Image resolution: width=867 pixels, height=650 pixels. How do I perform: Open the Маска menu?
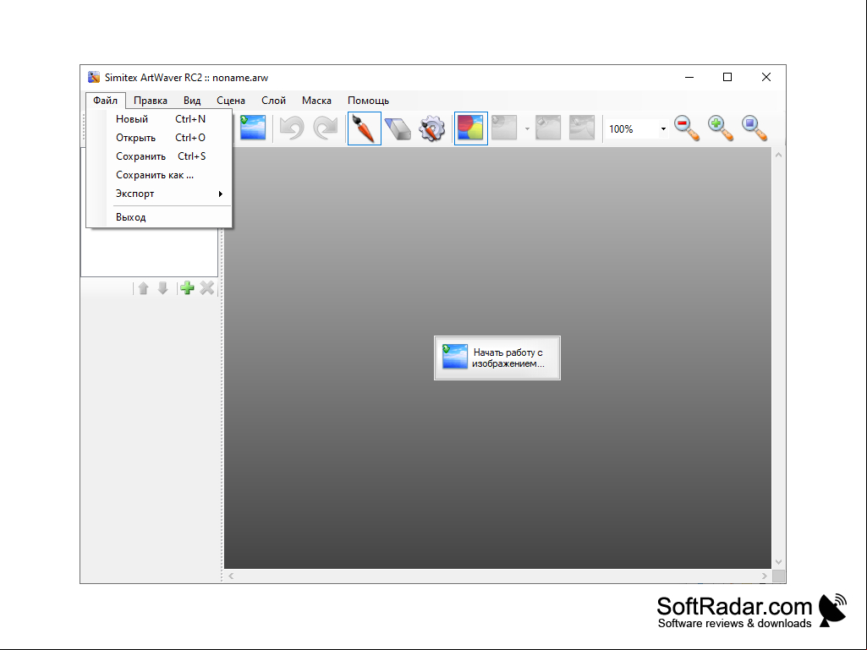(316, 101)
